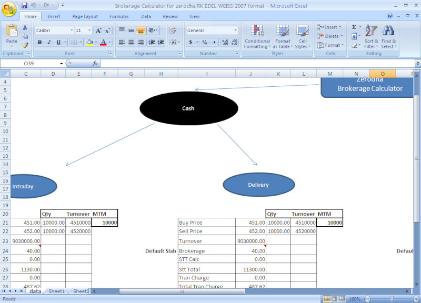Open Conditional Formatting menu
The height and width of the screenshot is (303, 421).
coord(257,36)
